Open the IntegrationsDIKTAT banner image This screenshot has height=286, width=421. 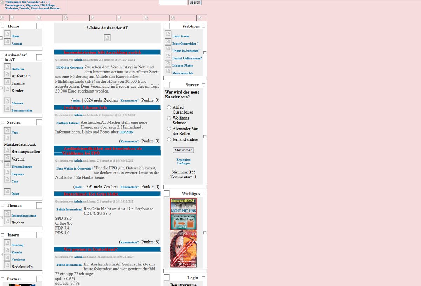(183, 206)
